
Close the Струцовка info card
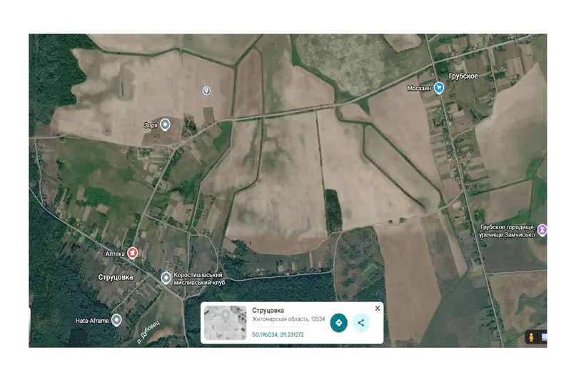[x=378, y=309]
